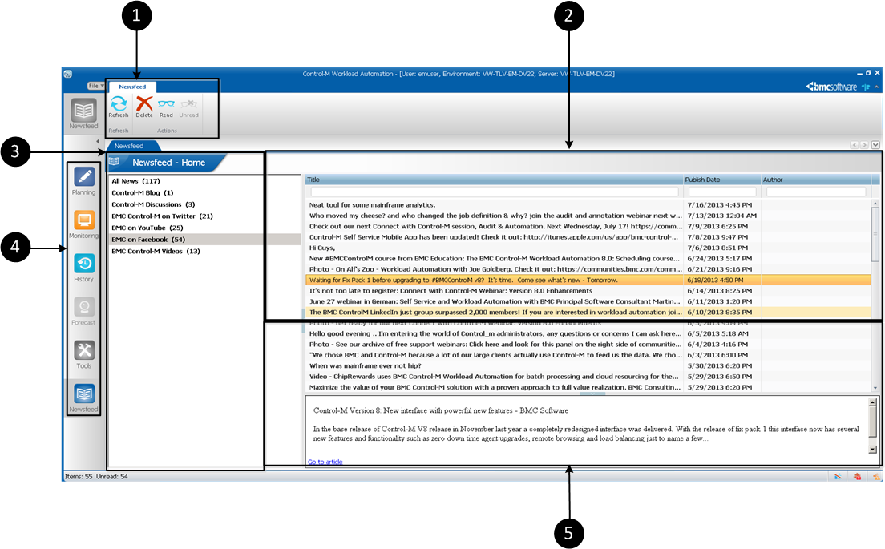885x549 pixels.
Task: Click the Title column filter field
Action: pyautogui.click(x=493, y=192)
